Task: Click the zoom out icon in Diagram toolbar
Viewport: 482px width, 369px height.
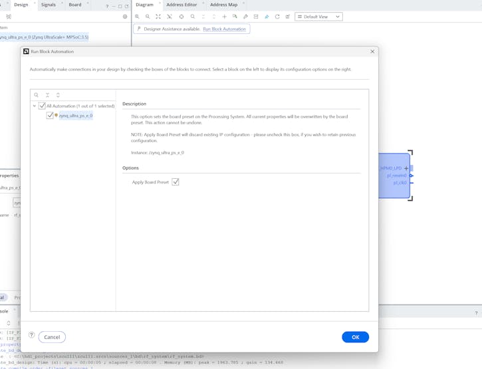Action: tap(148, 17)
